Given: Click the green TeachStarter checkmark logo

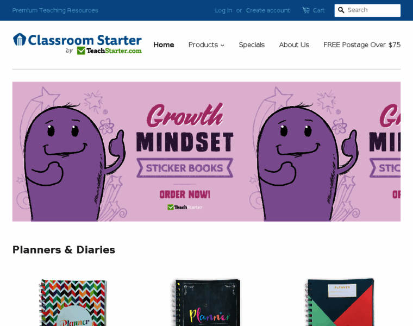Looking at the screenshot, I should click(81, 51).
